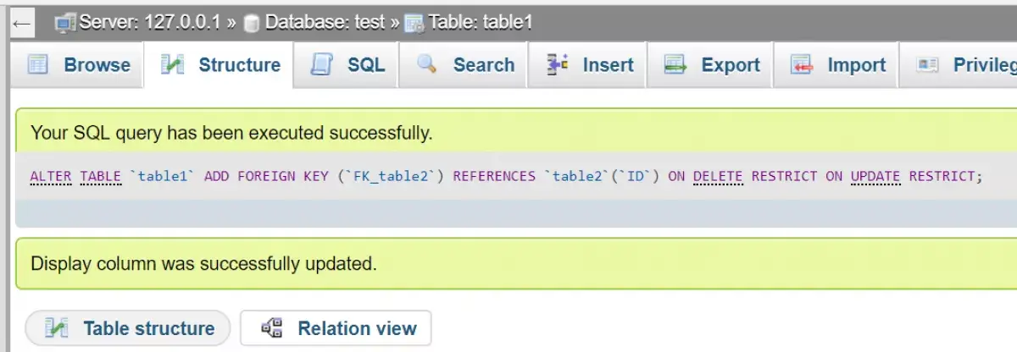
Task: Click the table icon before Table: table1
Action: (414, 24)
